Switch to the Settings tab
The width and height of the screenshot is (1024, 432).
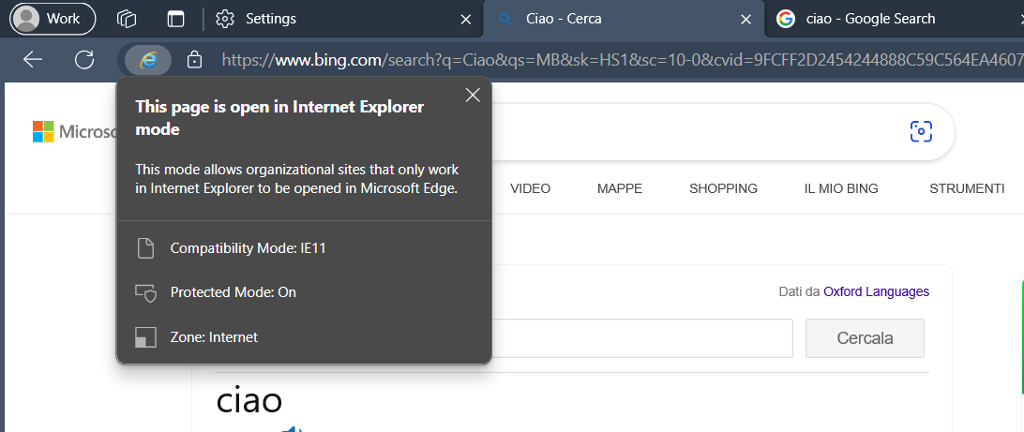click(343, 19)
